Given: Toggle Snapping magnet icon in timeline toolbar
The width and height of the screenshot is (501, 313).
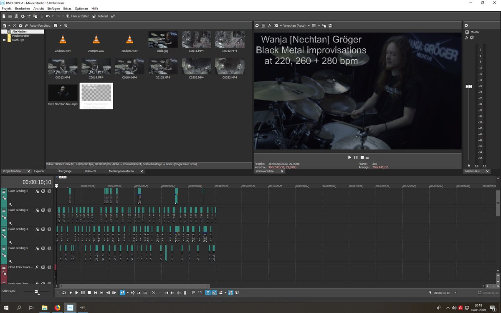Looking at the screenshot, I should coord(208,293).
